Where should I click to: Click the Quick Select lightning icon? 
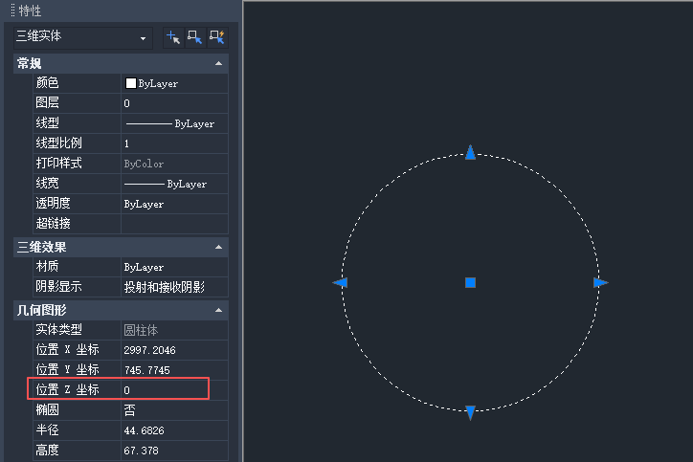[216, 37]
